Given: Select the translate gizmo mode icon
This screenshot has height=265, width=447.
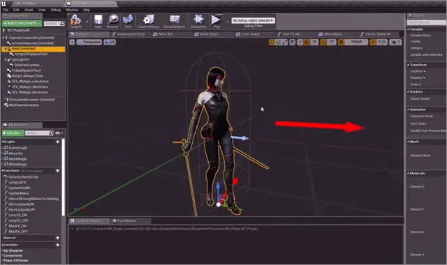Looking at the screenshot, I should [272, 42].
